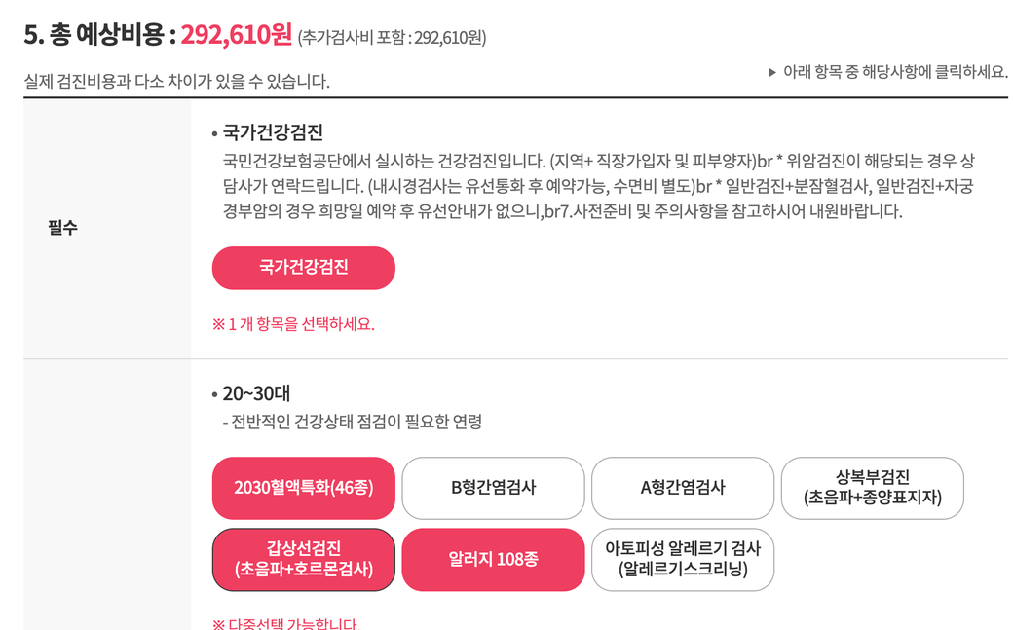Deselect the 2030혈액특화(46종) option
Screen dimensions: 1013x630
coord(303,488)
